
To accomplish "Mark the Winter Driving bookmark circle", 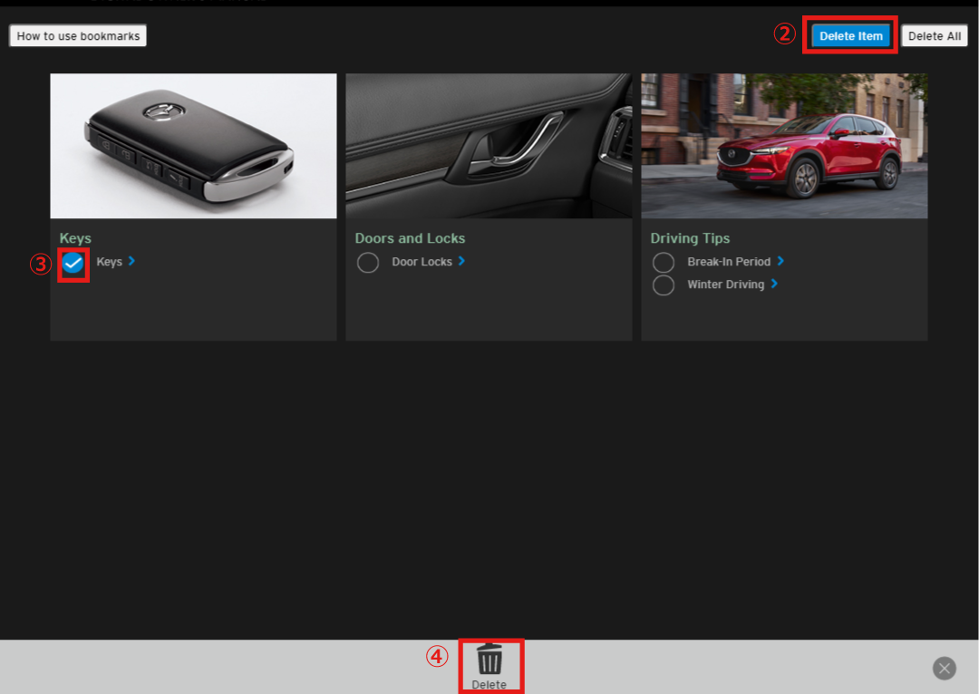I will (x=664, y=285).
